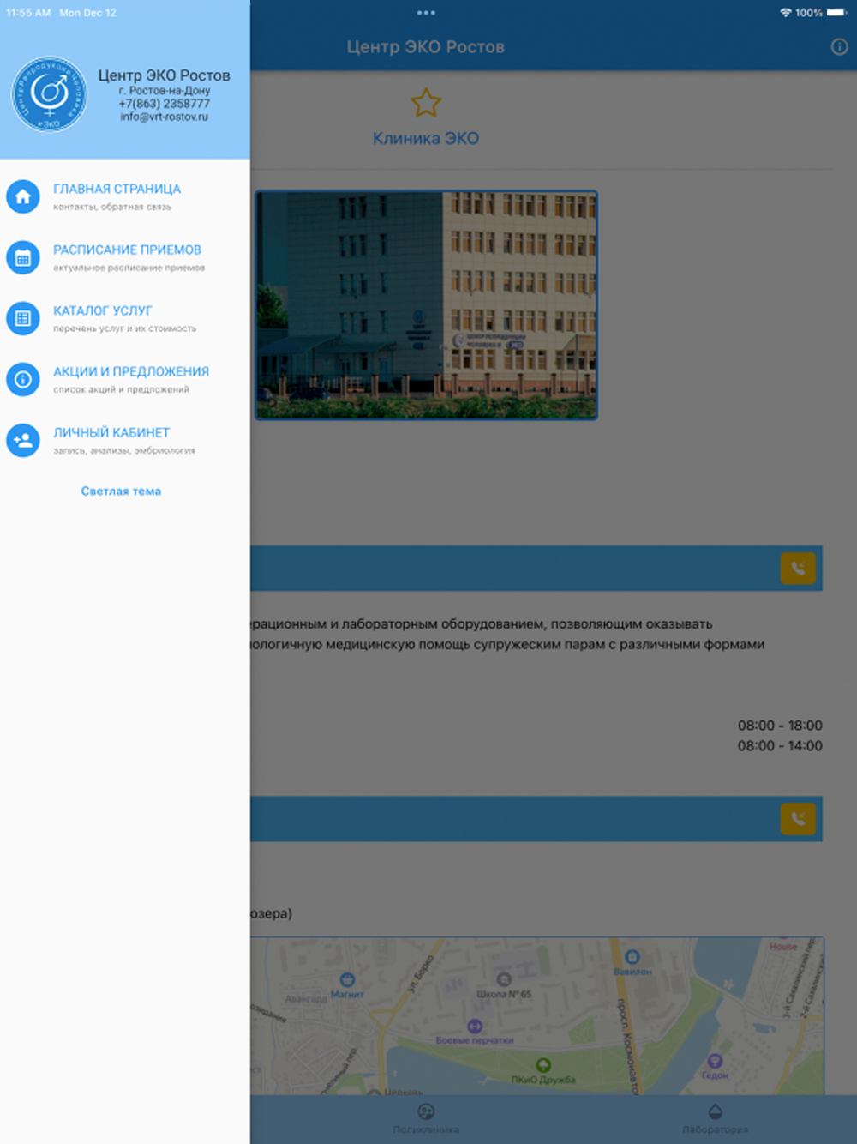
Task: Tap the info@vrt-rostov.ru email address
Action: [x=164, y=117]
